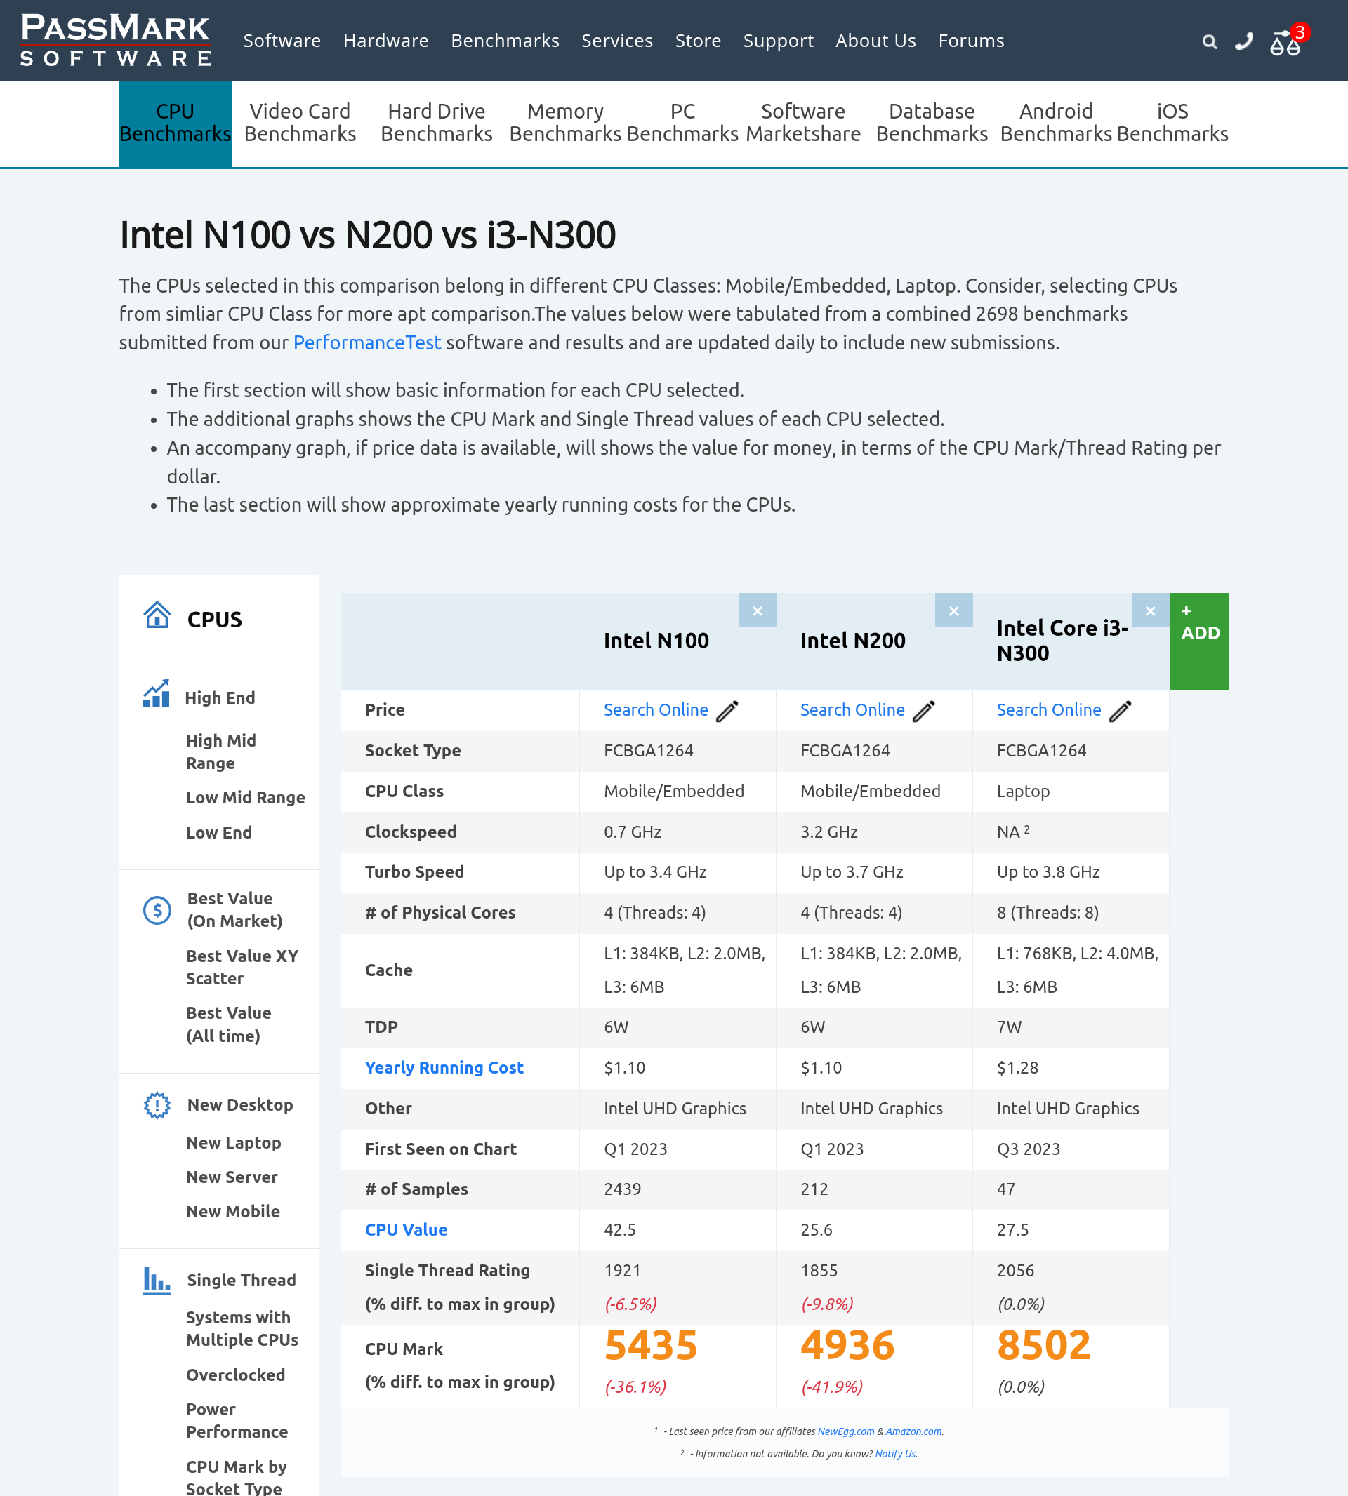1348x1496 pixels.
Task: Remove Intel N100 from comparison
Action: [x=757, y=610]
